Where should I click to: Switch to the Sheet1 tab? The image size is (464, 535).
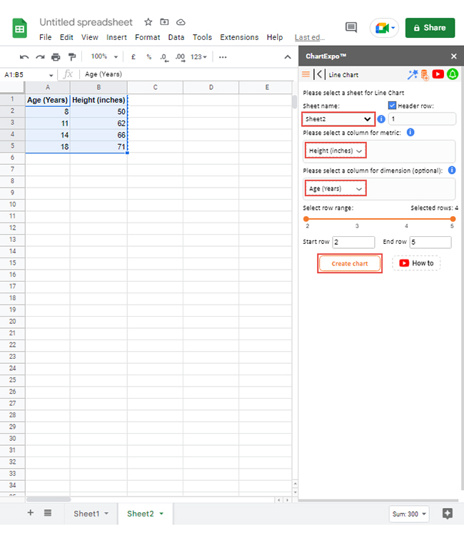click(x=90, y=514)
